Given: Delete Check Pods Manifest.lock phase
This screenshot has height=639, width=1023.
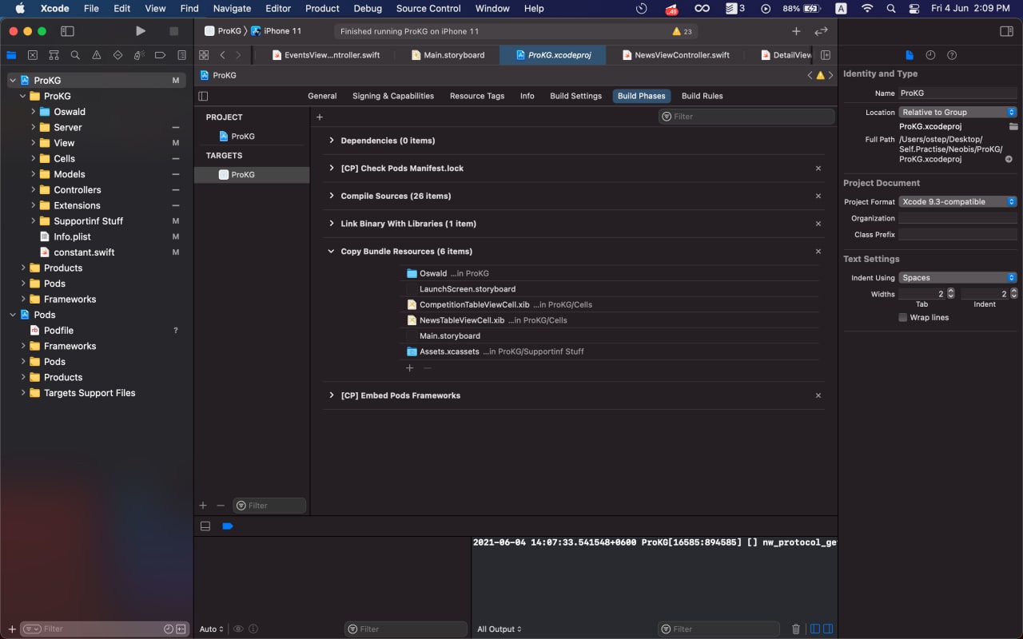Looking at the screenshot, I should coord(818,169).
